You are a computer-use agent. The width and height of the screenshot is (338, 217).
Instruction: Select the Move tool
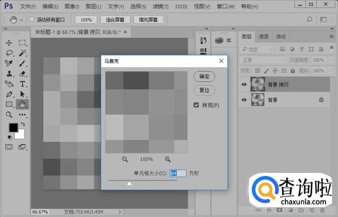[x=9, y=43]
